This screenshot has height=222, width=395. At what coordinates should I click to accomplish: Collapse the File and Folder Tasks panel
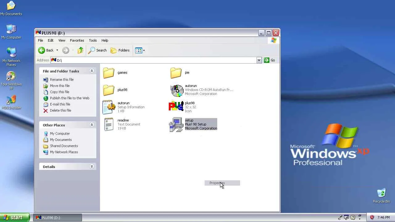point(92,71)
